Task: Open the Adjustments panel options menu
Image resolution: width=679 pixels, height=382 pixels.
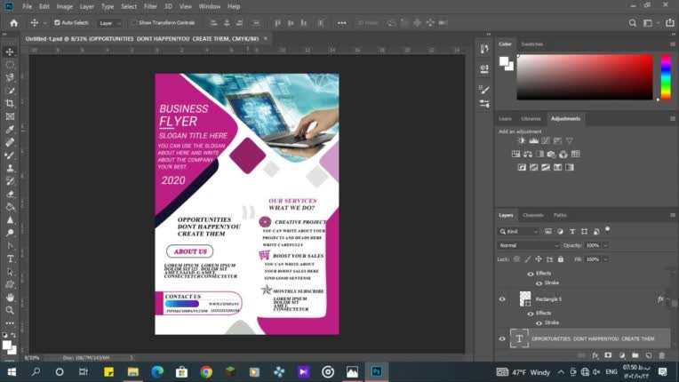Action: (x=673, y=118)
